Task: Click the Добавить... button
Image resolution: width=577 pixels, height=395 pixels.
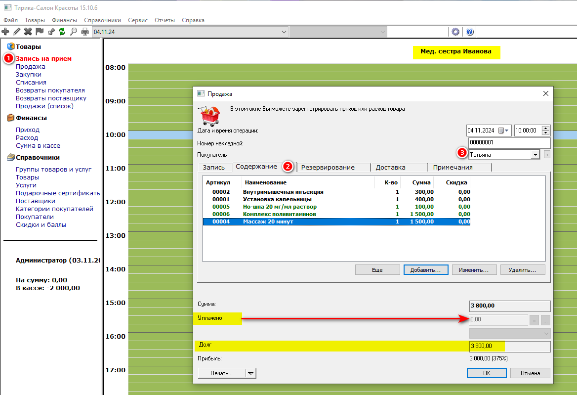Action: pyautogui.click(x=426, y=270)
